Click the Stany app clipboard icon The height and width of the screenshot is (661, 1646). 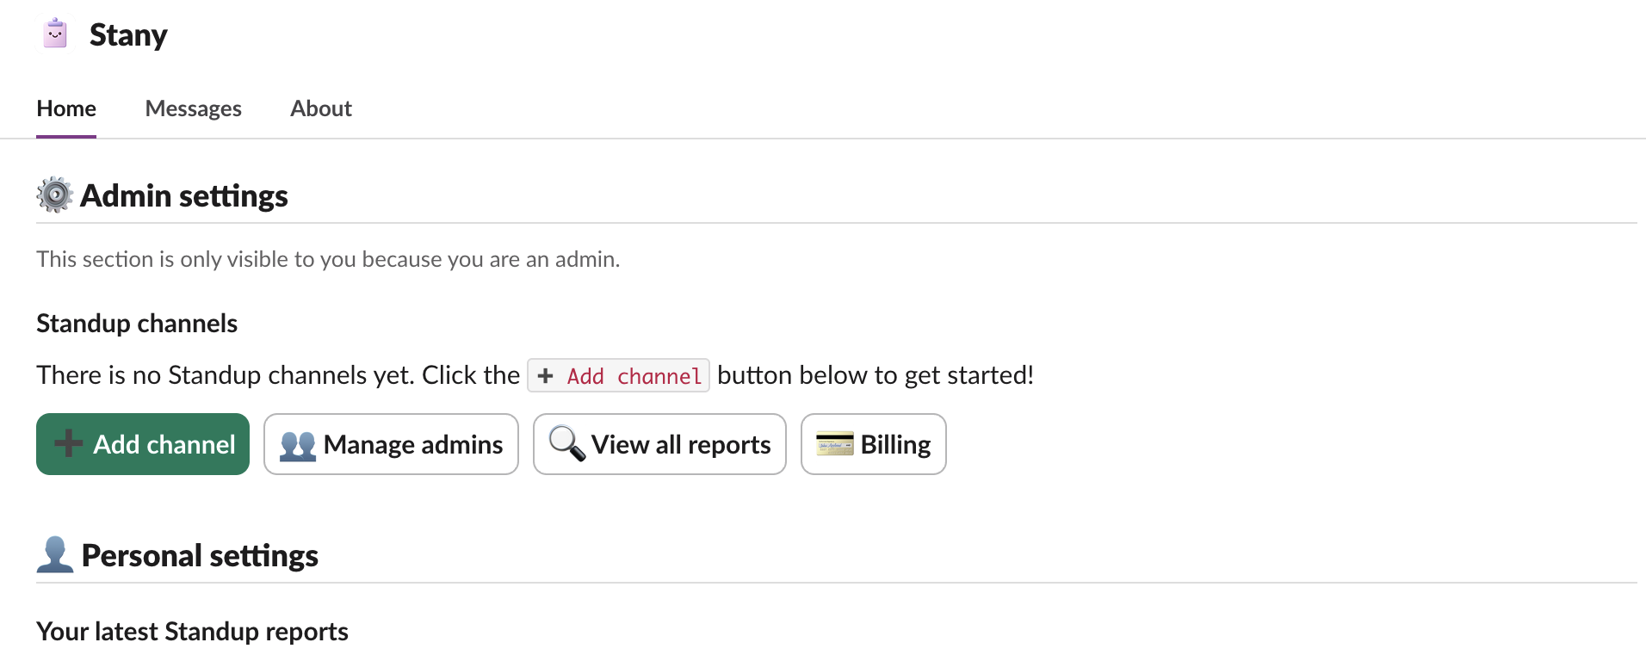(55, 34)
